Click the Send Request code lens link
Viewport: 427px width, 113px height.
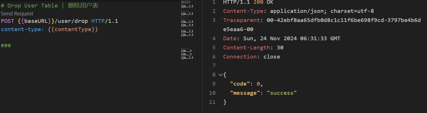pos(17,14)
